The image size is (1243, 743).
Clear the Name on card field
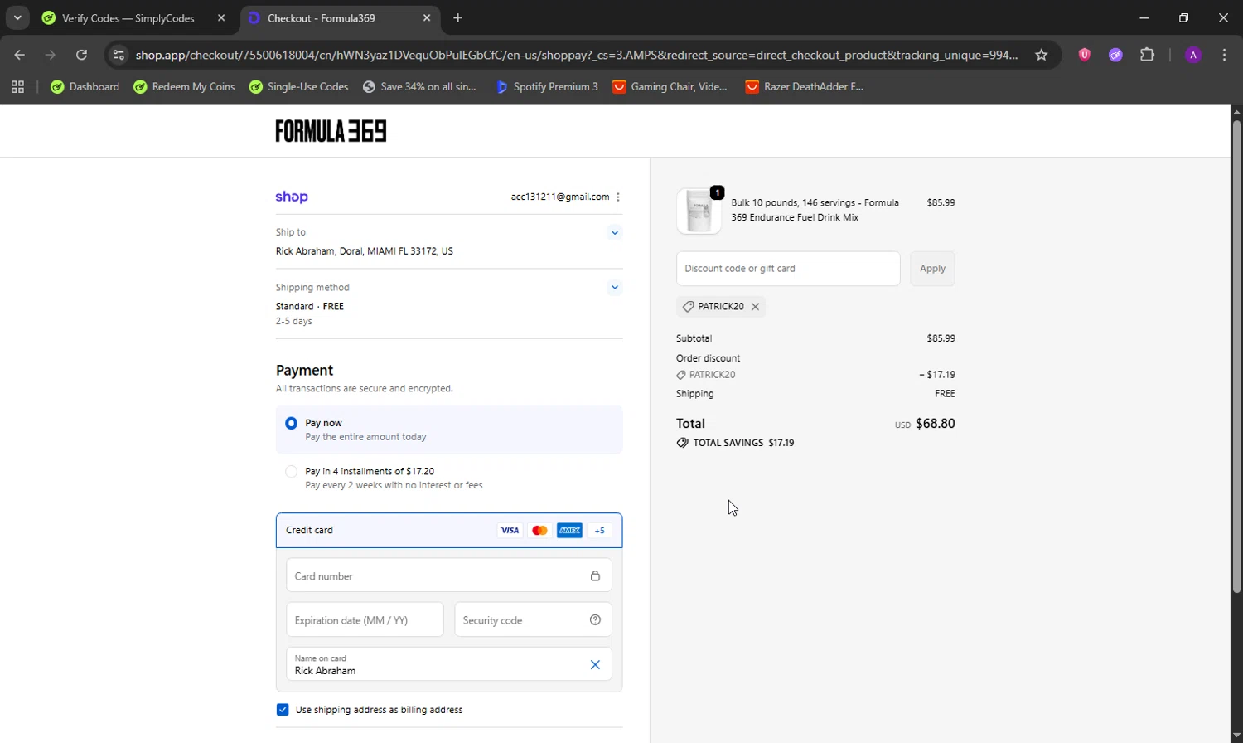click(595, 664)
